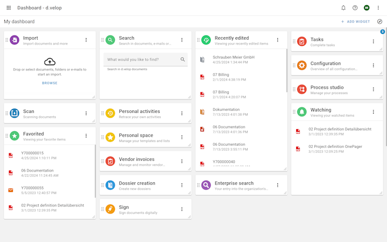Open the Dokumentation dossier item
Viewport: 387px width, 242px height.
click(241, 112)
